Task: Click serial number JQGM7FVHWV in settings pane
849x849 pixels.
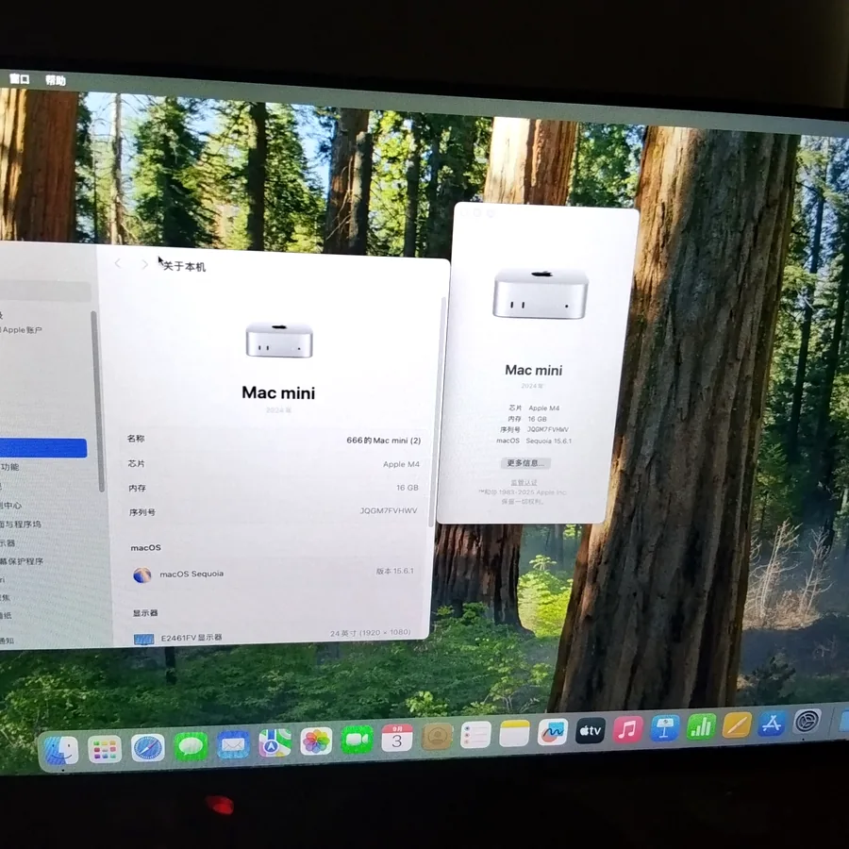Action: click(389, 510)
